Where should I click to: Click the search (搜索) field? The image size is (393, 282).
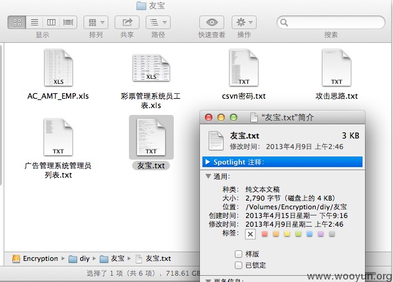click(331, 22)
